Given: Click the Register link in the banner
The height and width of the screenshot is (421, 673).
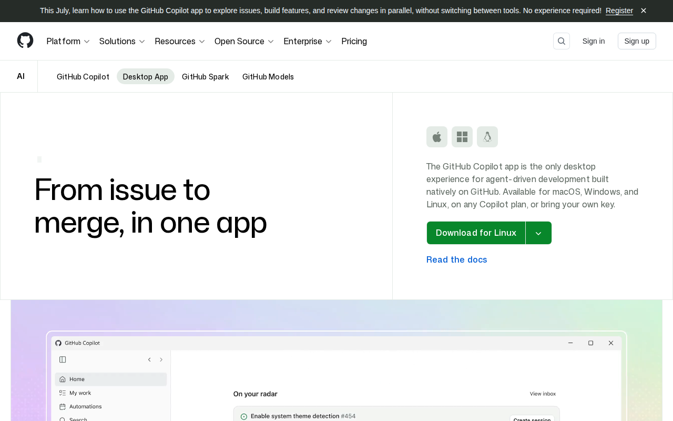Looking at the screenshot, I should click(619, 11).
